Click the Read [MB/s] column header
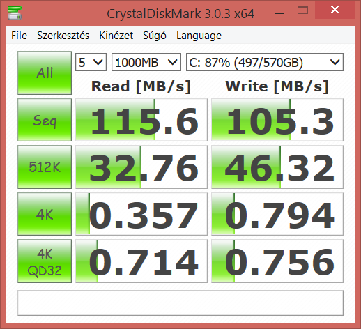Viewport: 361px width, 329px height. 141,86
